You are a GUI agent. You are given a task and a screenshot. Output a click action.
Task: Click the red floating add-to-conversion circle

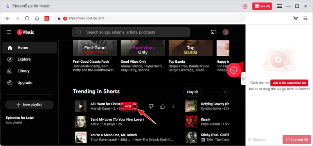pos(234,70)
